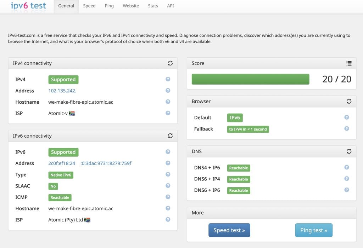Click IPv4 hostname we-make-fibre-epic.atomic.ac
363x248 pixels.
80,102
